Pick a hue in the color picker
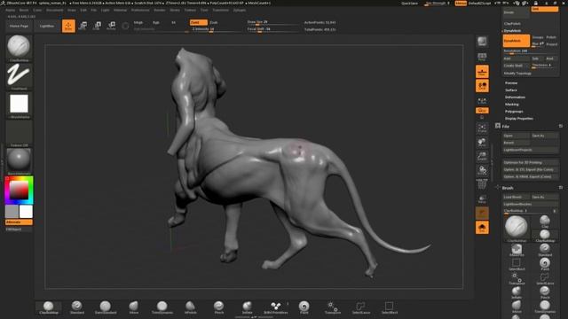The image size is (568, 319). tap(19, 191)
